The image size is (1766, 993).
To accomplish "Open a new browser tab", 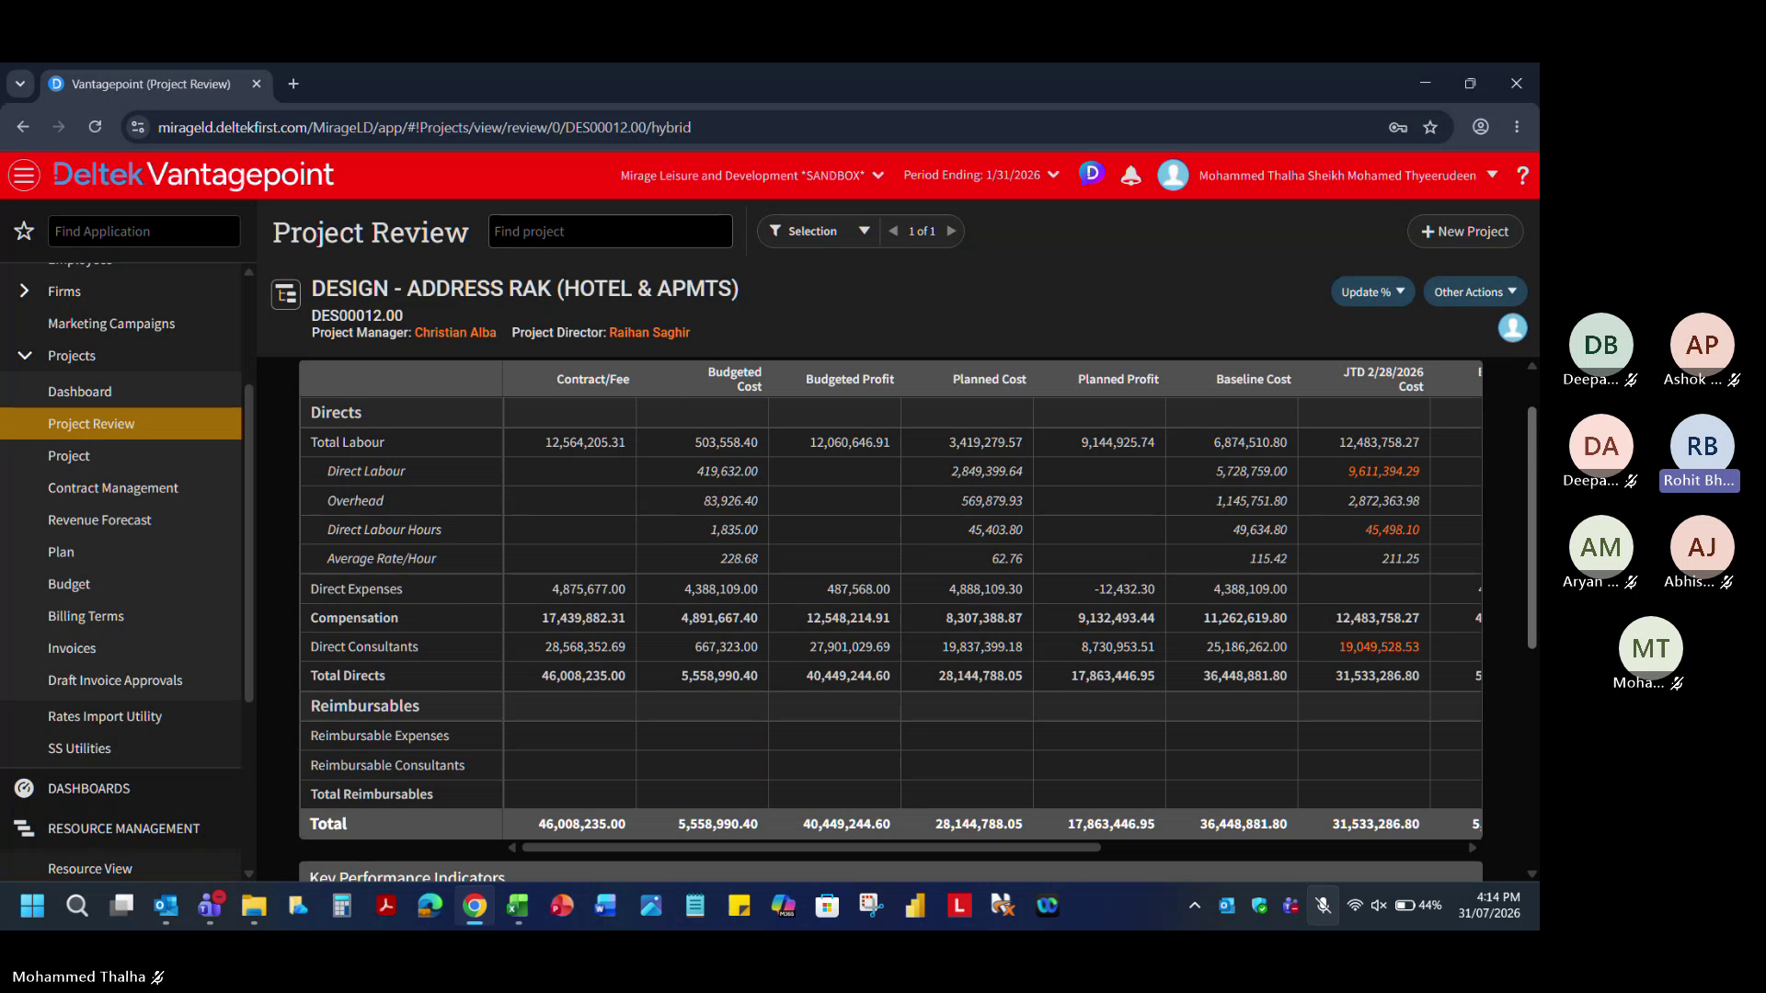I will [x=293, y=84].
